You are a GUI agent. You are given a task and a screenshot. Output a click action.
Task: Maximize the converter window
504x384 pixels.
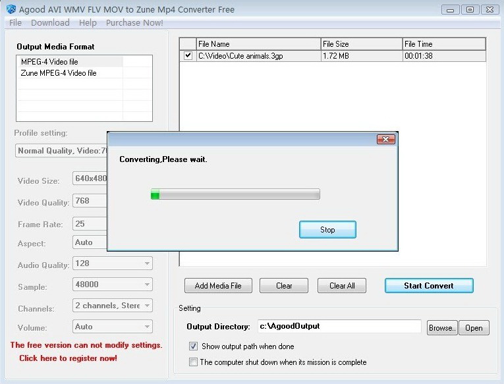[x=470, y=10]
